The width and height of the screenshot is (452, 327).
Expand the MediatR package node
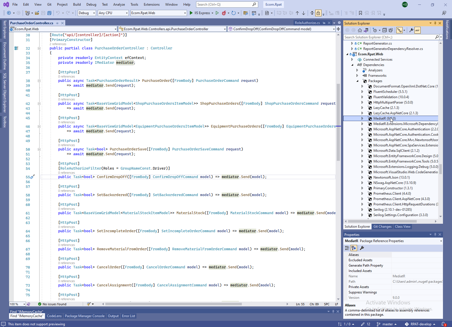pos(362,118)
